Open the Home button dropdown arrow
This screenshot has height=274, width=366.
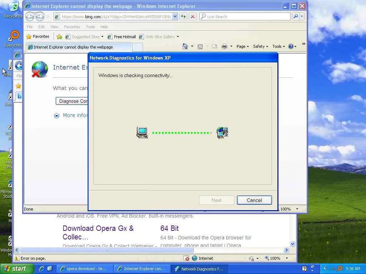point(192,46)
